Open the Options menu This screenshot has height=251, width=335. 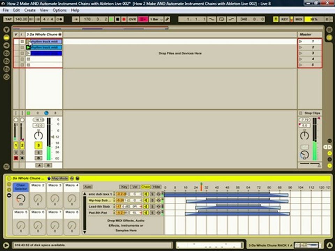tap(60, 10)
